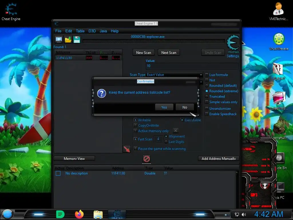Open VM0Technic desktop icon
The image size is (293, 220).
(278, 11)
